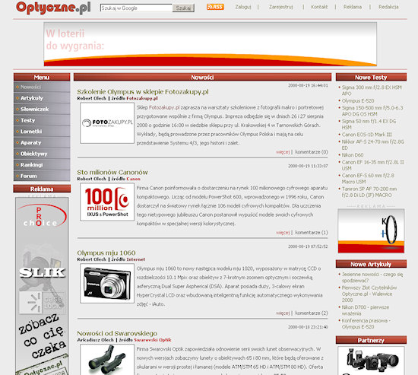Select Forum in the left menu
The width and height of the screenshot is (418, 375).
click(42, 176)
